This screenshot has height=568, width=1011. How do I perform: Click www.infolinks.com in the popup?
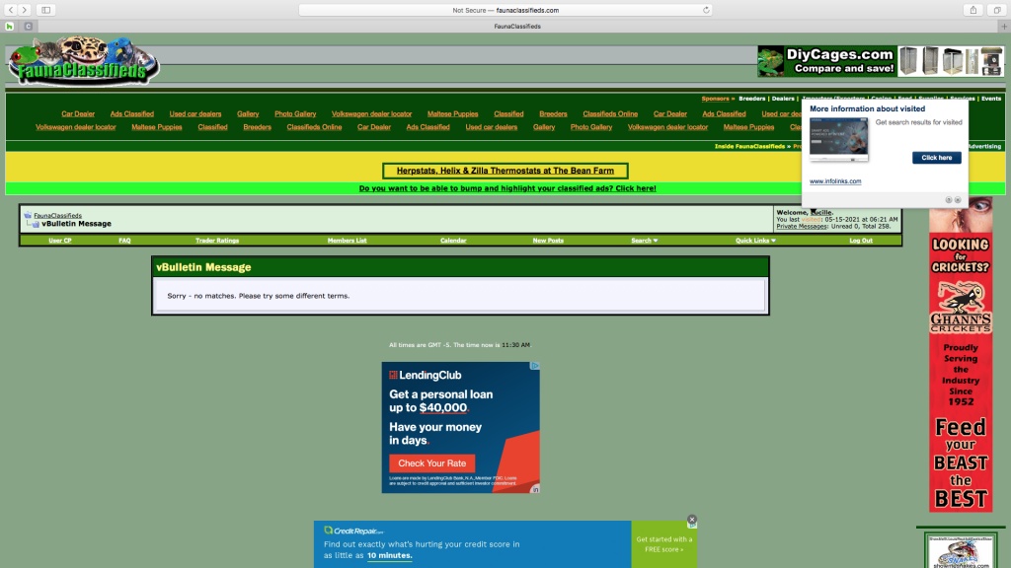point(835,181)
